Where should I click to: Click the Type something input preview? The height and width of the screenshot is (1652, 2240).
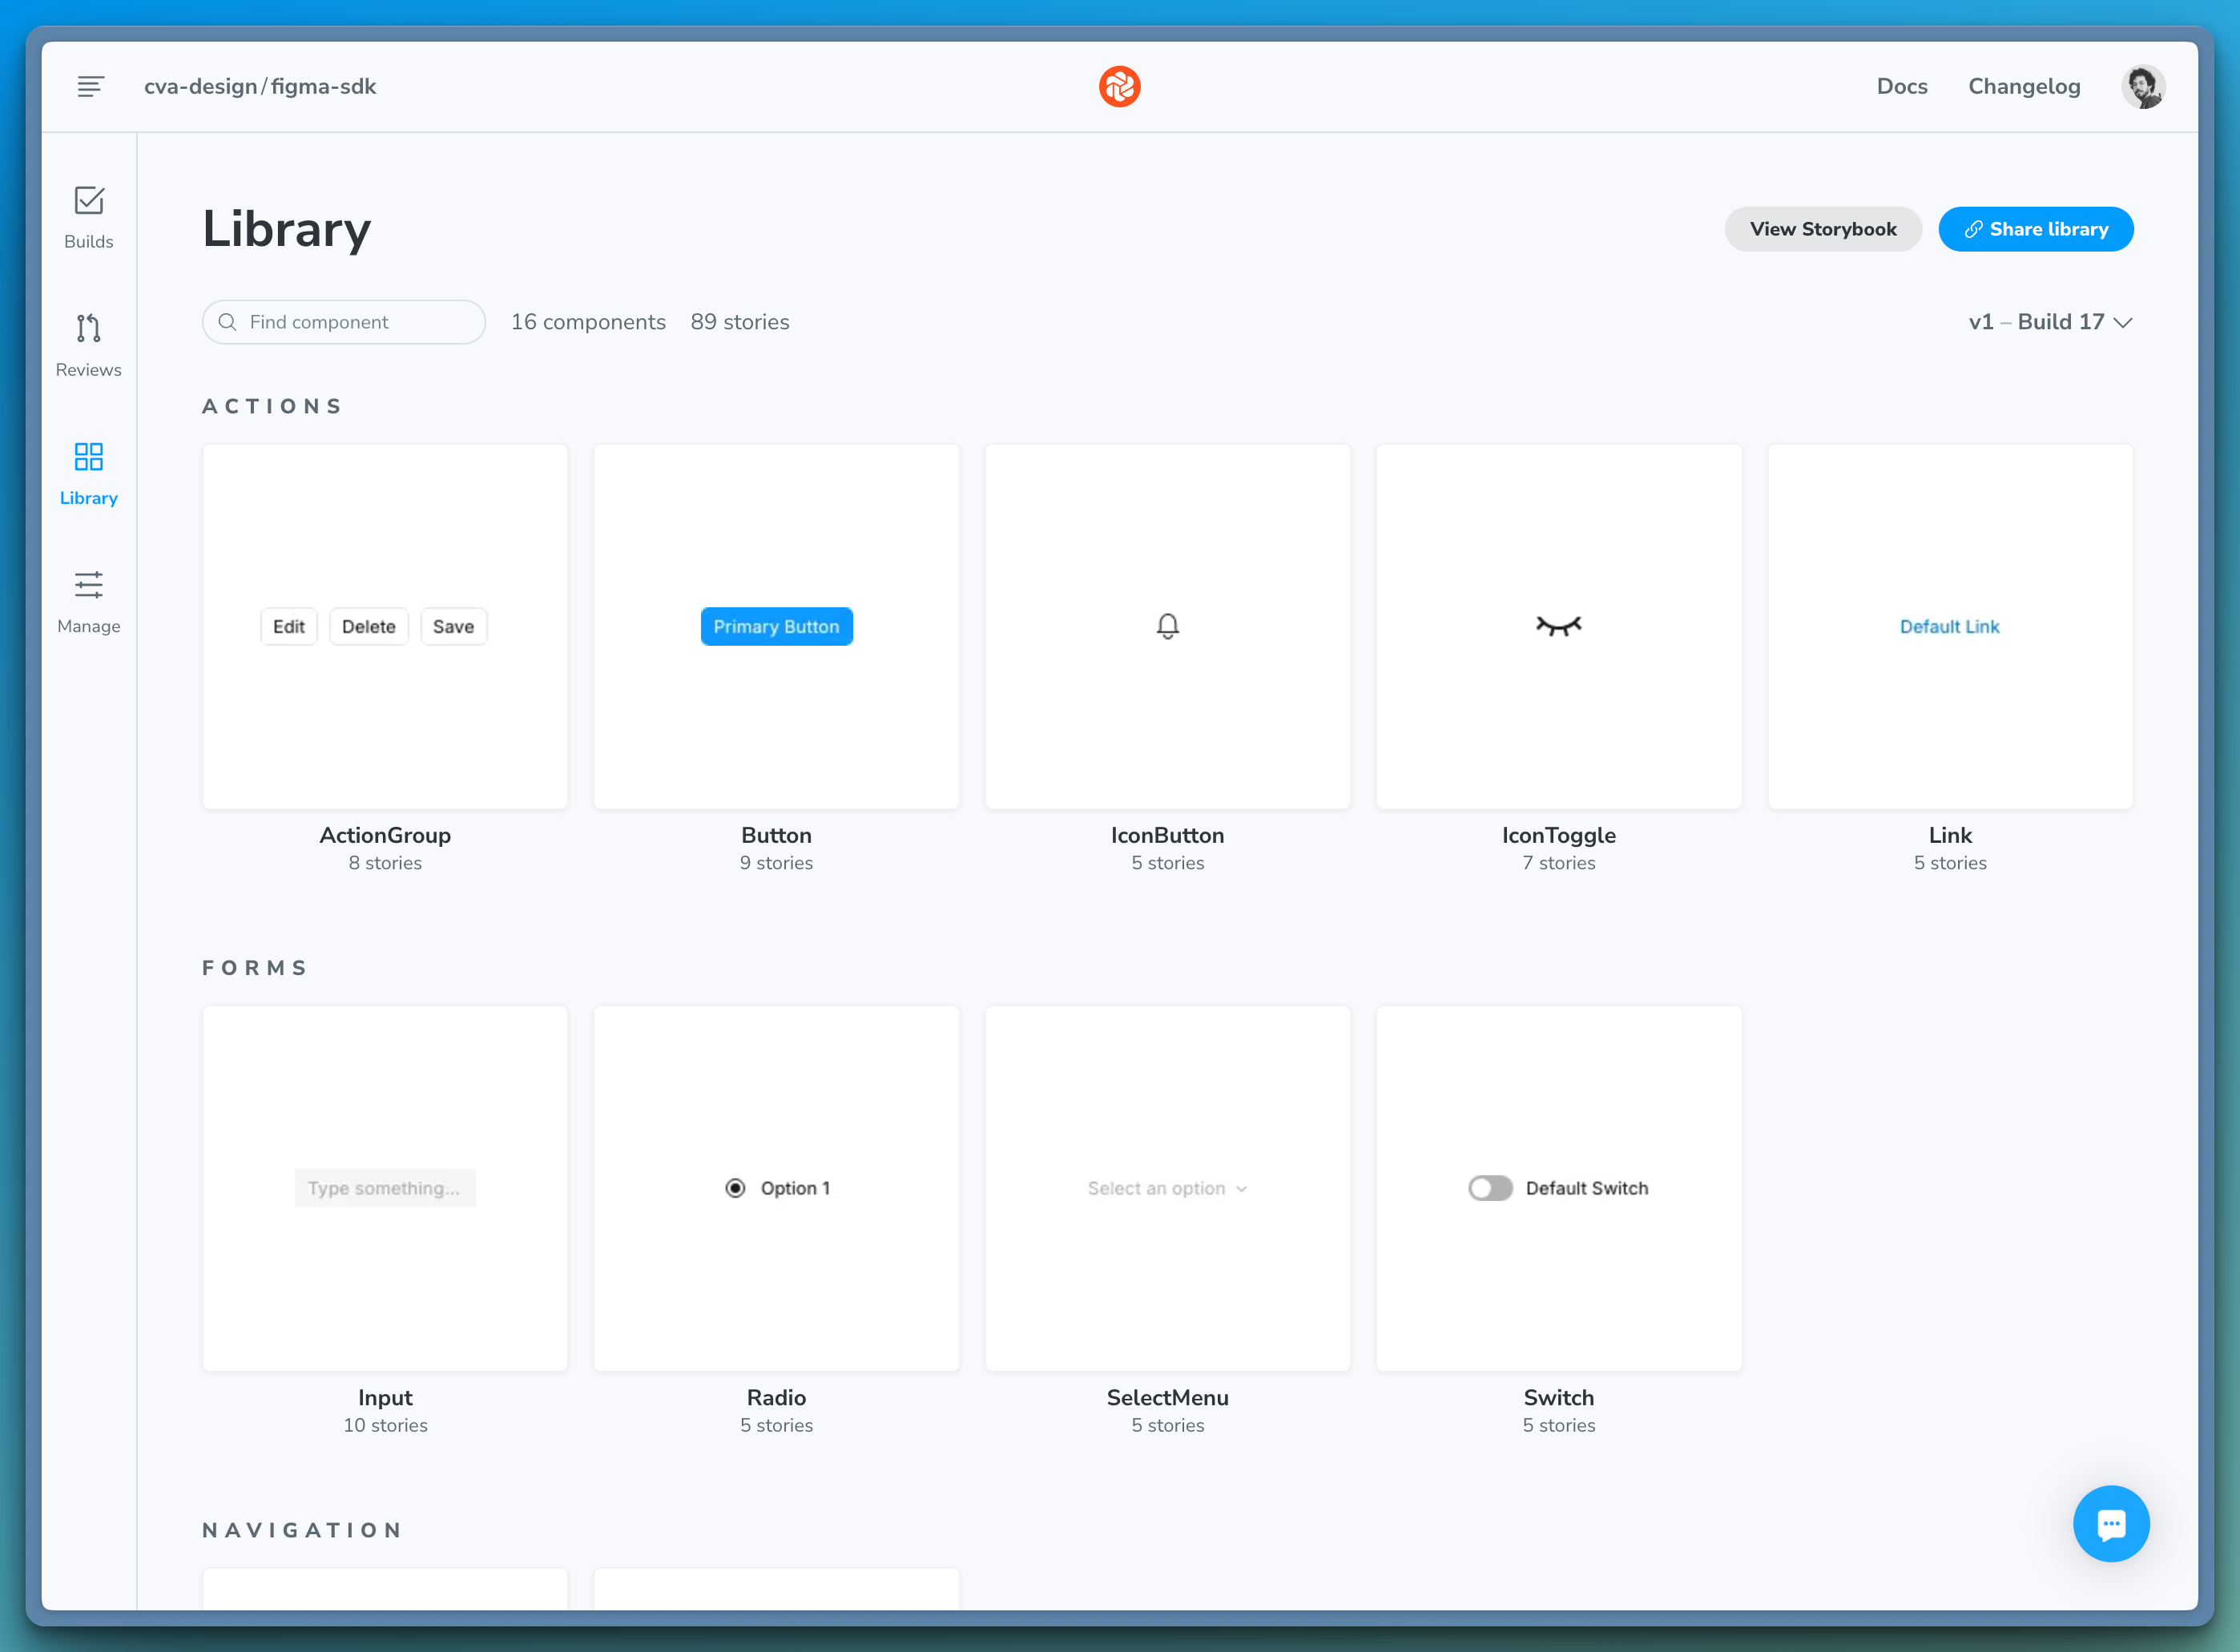385,1188
